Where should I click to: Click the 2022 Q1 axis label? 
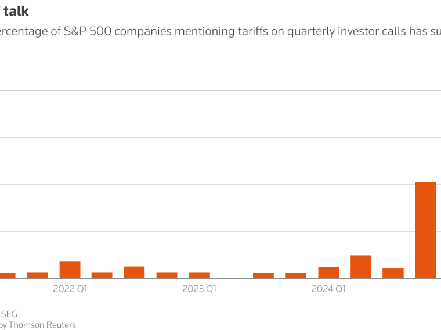pos(70,289)
